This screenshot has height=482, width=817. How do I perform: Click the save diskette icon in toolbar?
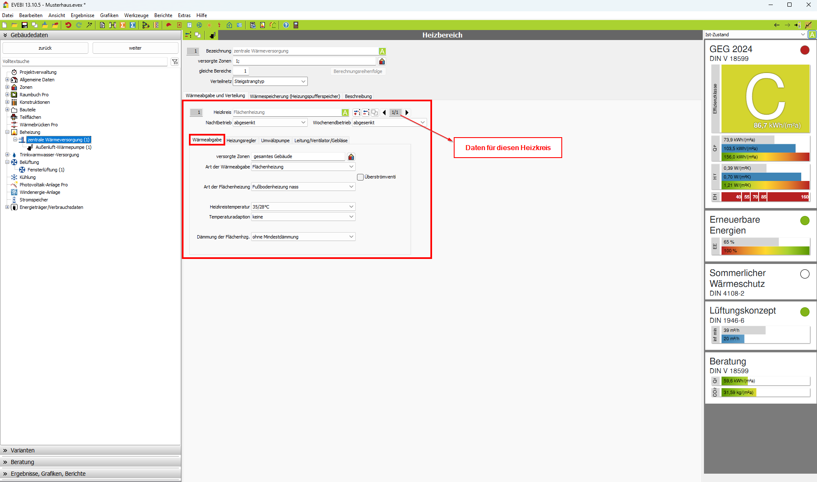(x=25, y=25)
